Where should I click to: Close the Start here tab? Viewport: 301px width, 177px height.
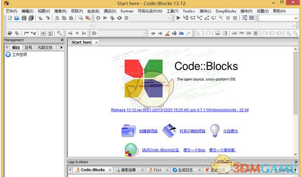(x=96, y=42)
